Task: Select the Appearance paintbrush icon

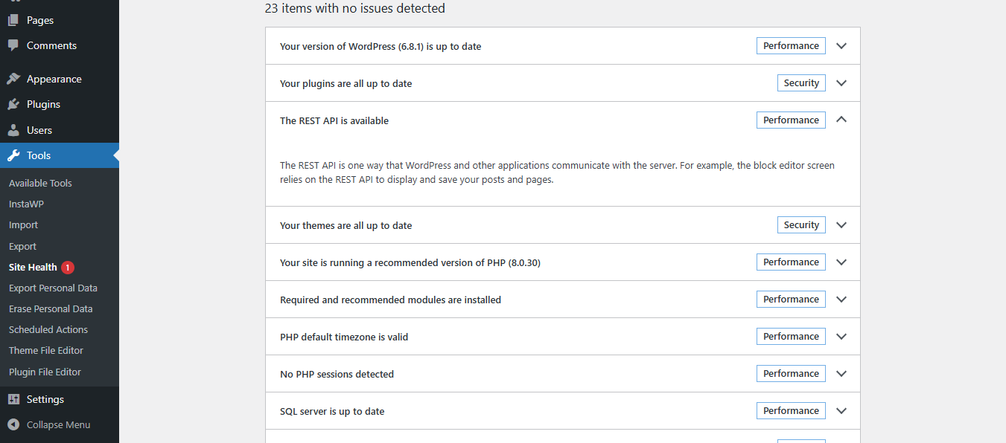Action: [13, 78]
